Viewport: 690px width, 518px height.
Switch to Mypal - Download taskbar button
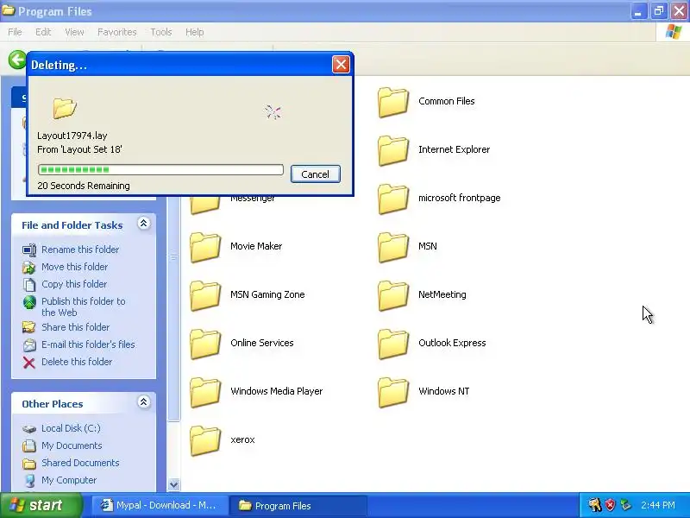tap(160, 505)
